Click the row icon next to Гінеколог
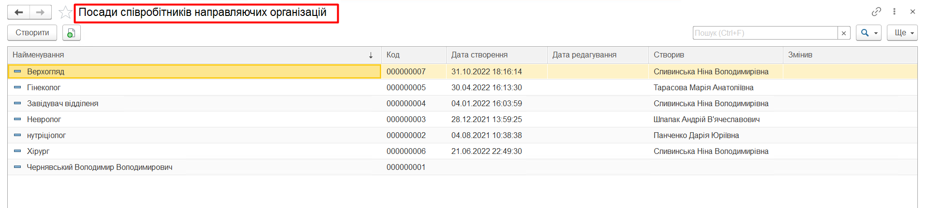The width and height of the screenshot is (928, 208). (17, 87)
